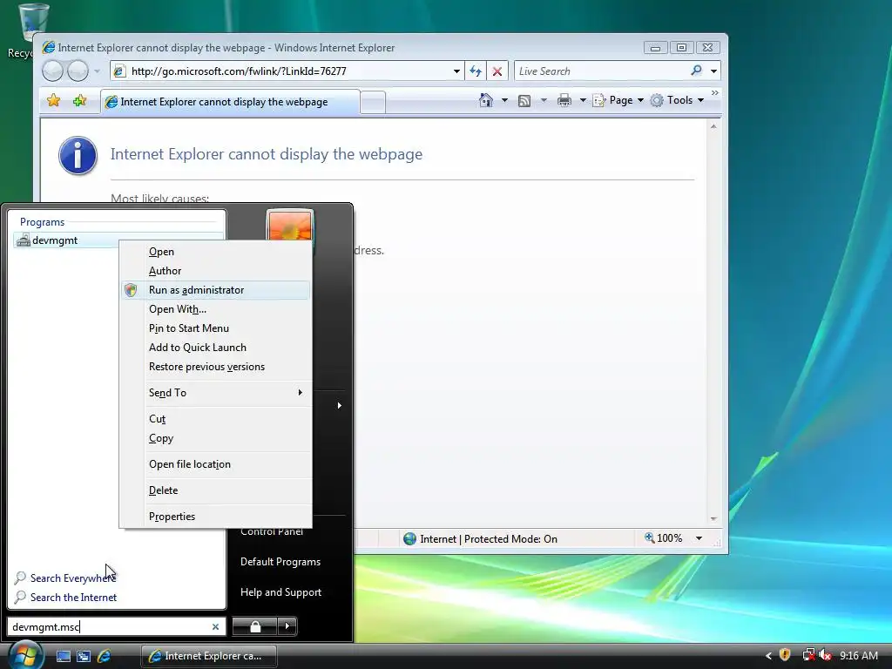
Task: Select Add to Quick Launch
Action: point(216,348)
